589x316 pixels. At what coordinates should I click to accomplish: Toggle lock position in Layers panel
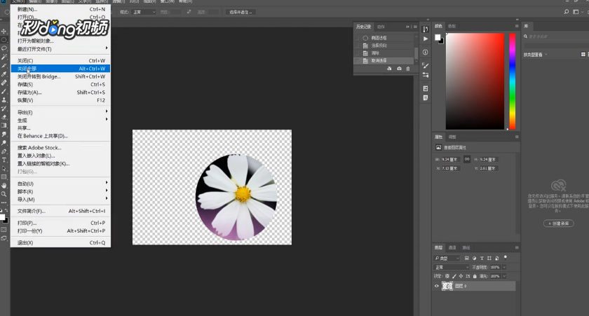(x=461, y=276)
